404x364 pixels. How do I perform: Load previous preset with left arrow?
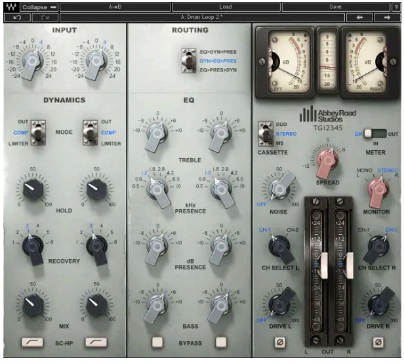tap(359, 18)
